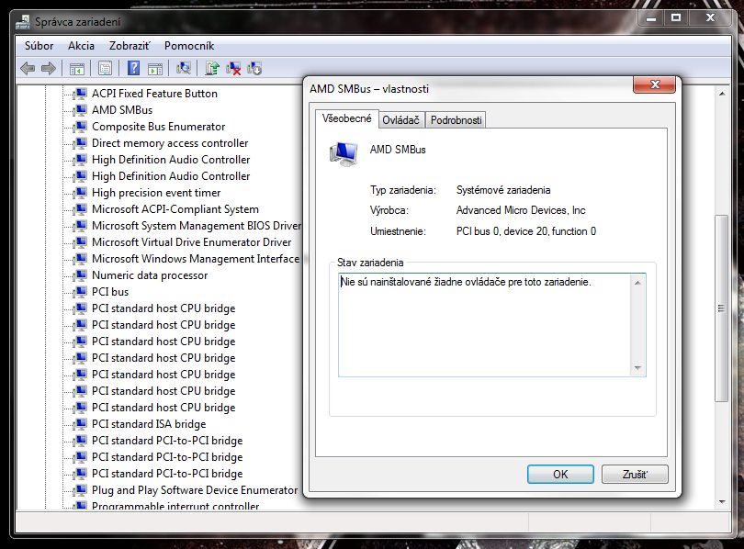The width and height of the screenshot is (744, 549).
Task: Select Microsoft Windows Management Interface
Action: click(196, 259)
